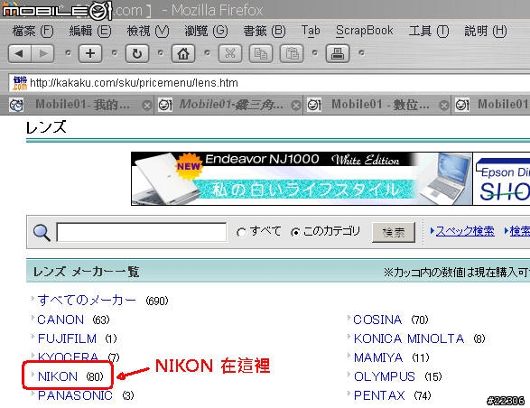This screenshot has width=530, height=408.
Task: Focus the lens search text field
Action: [141, 232]
